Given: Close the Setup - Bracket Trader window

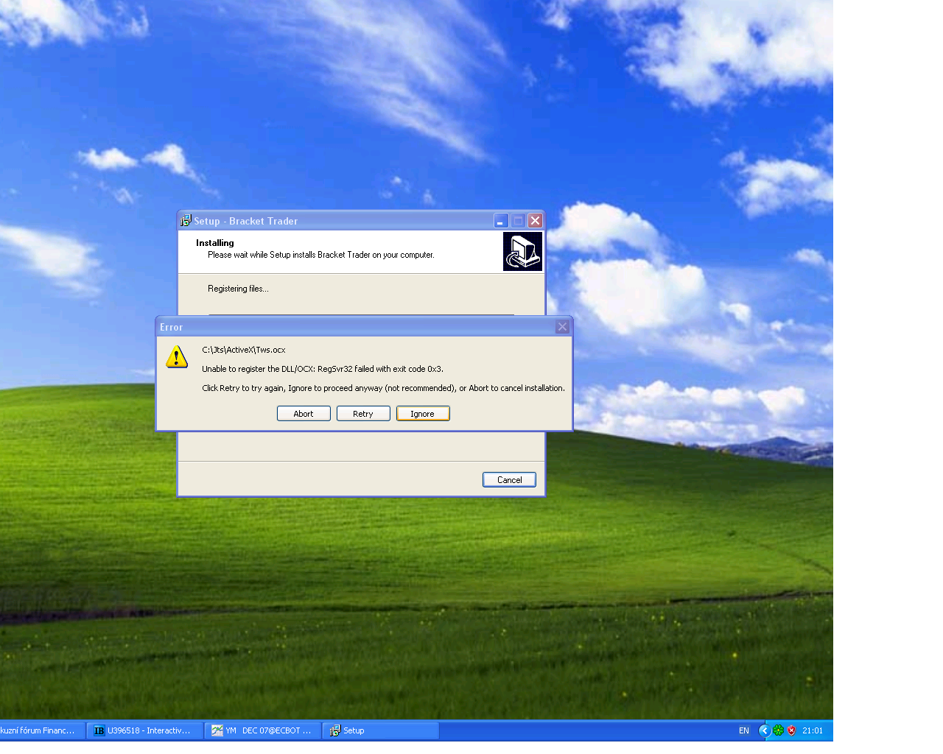Looking at the screenshot, I should pos(536,220).
